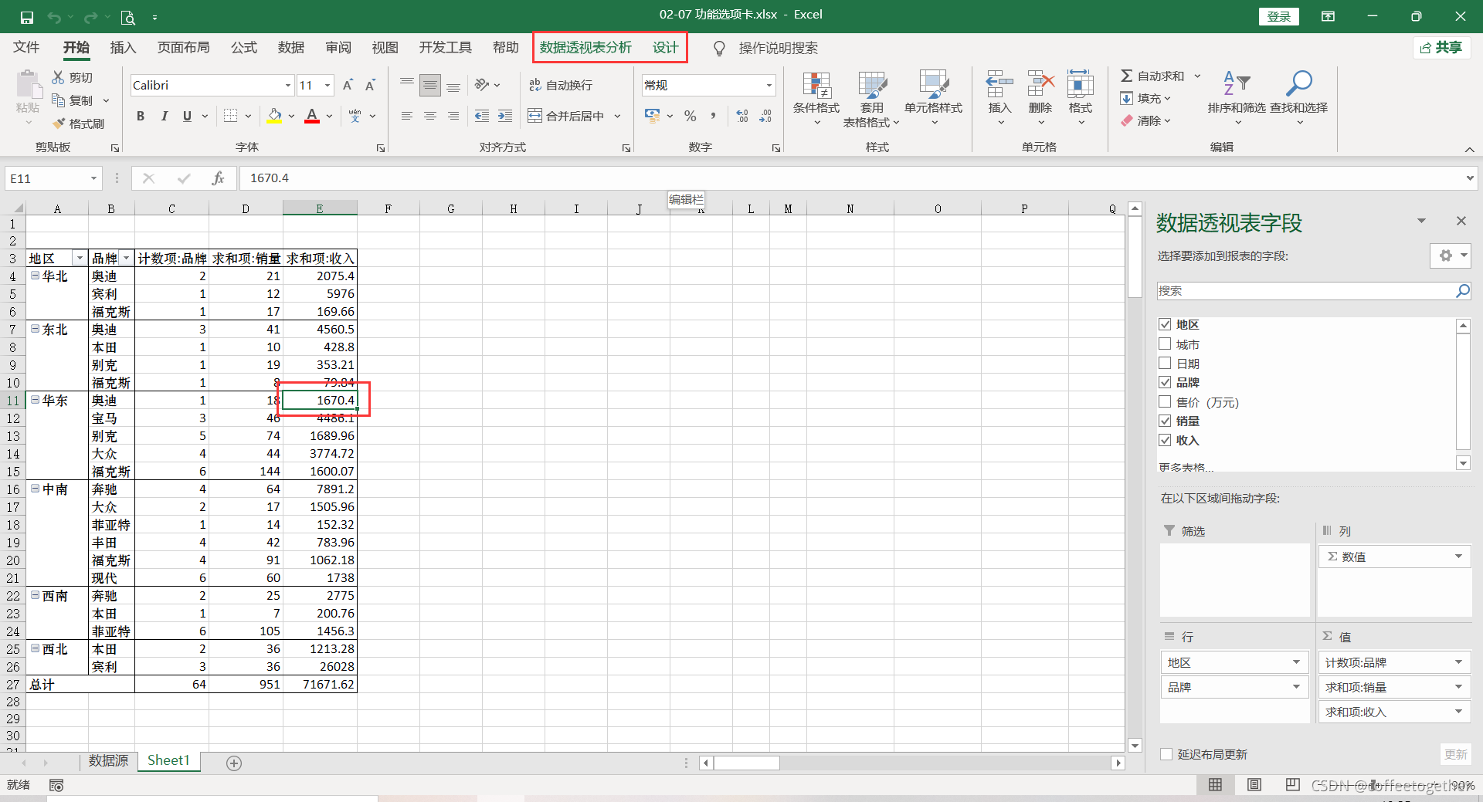Image resolution: width=1483 pixels, height=802 pixels.
Task: Switch to the 数据源 sheet tab
Action: (108, 760)
